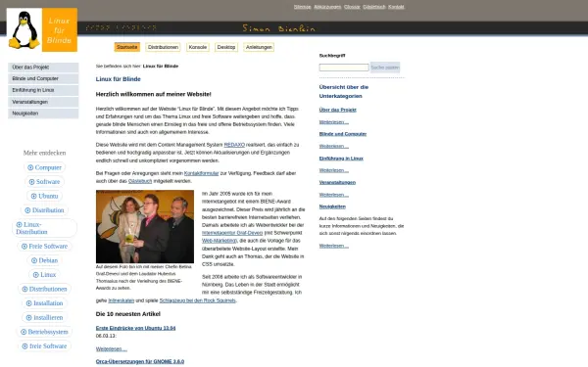Open Einführung in Linux in right sidebar

click(341, 159)
